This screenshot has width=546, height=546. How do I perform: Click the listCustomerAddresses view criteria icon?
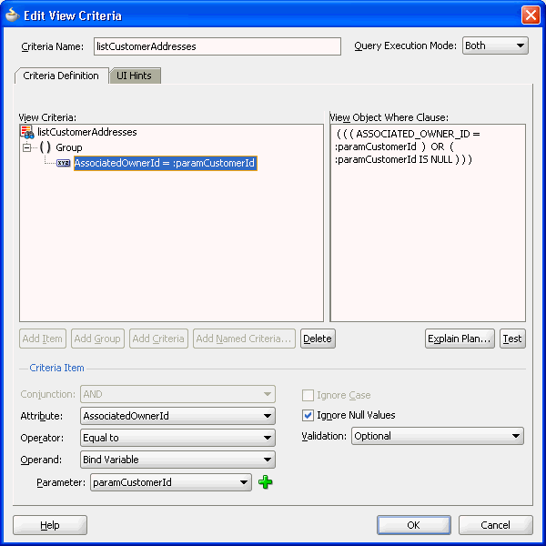point(26,132)
